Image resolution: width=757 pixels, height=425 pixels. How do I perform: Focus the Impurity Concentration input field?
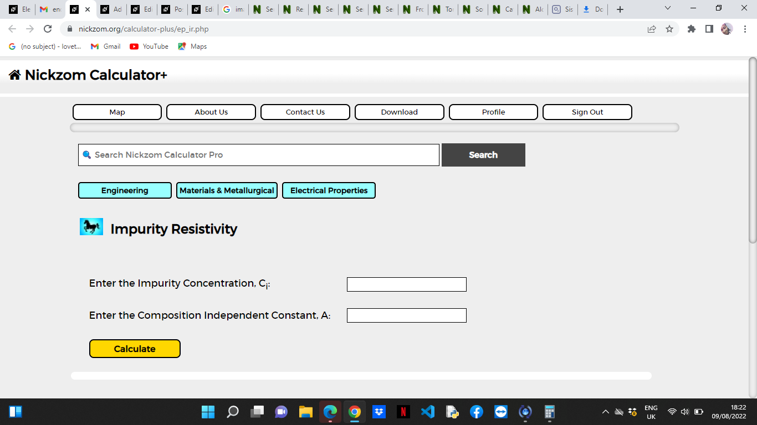(x=407, y=284)
